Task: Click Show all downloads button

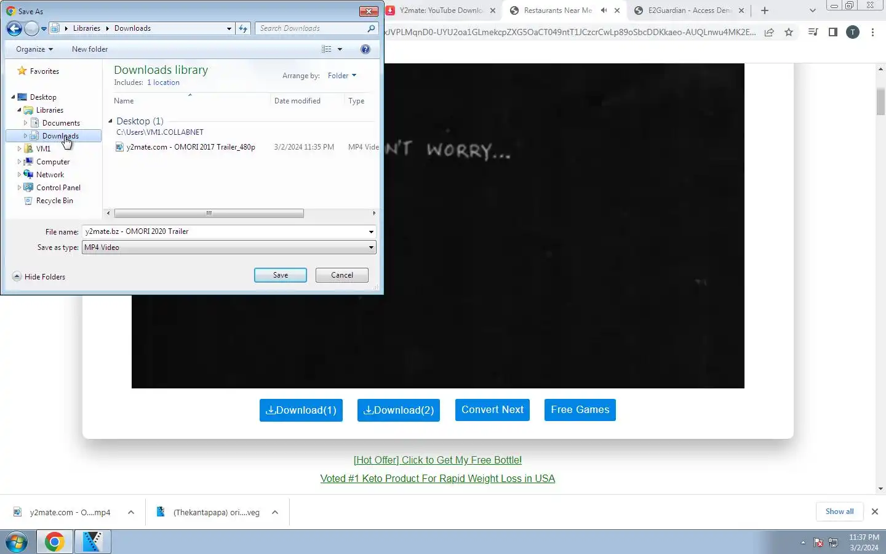Action: pos(839,512)
